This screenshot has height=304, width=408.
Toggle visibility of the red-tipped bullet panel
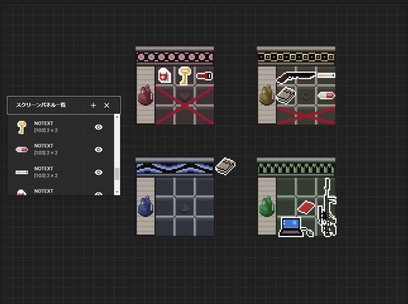99,149
